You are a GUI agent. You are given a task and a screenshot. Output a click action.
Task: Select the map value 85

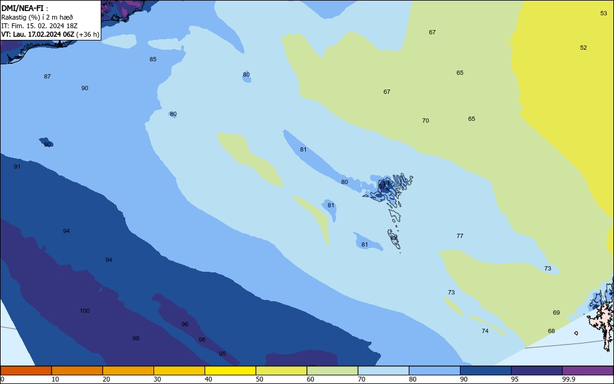(153, 60)
